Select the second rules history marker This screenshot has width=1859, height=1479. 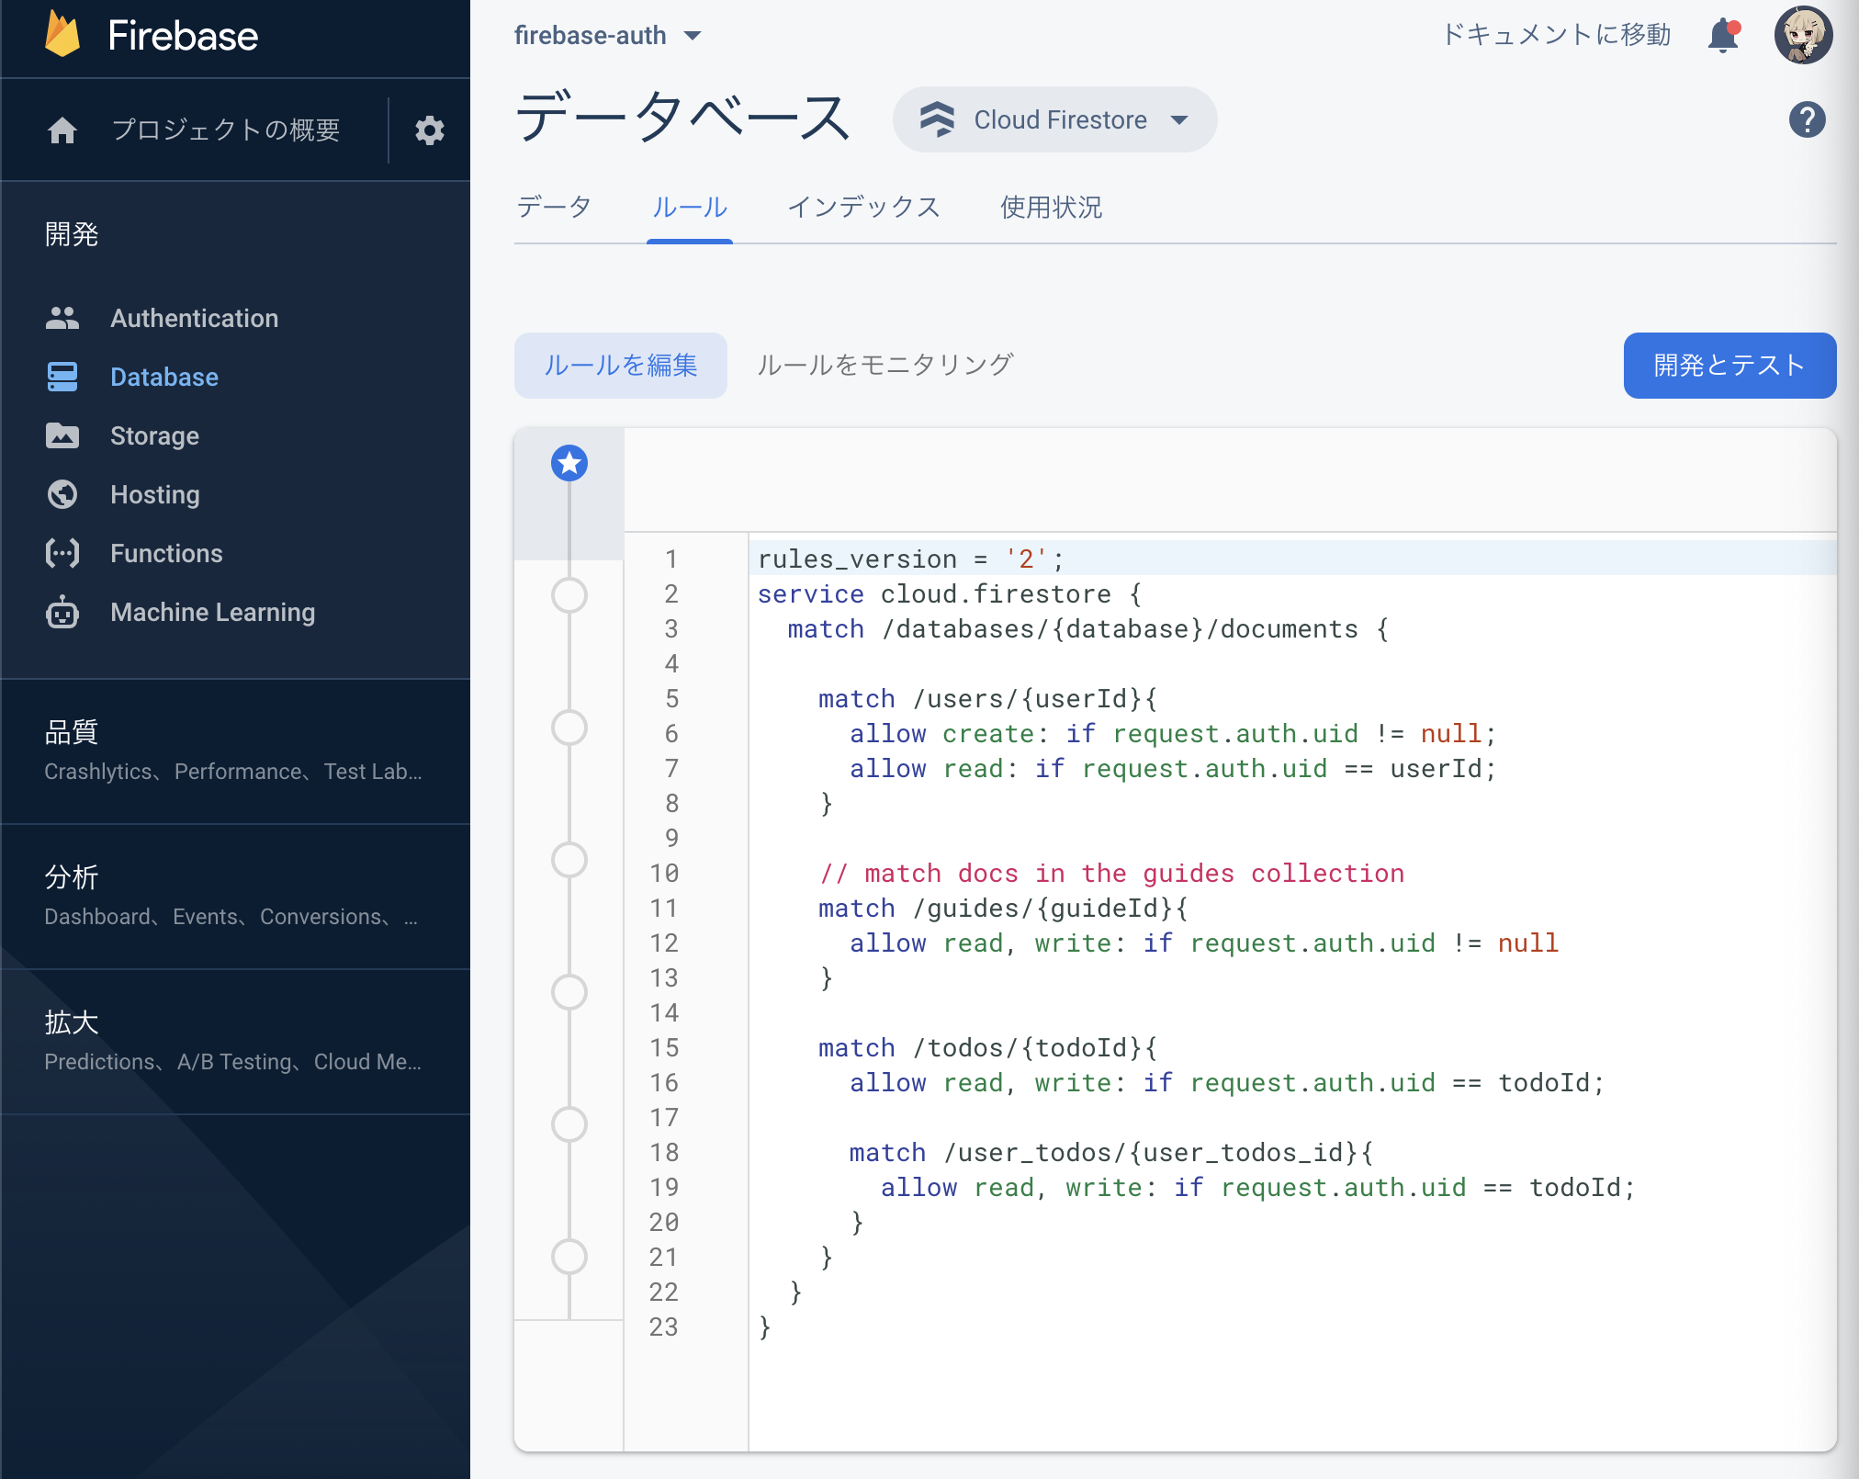tap(569, 595)
